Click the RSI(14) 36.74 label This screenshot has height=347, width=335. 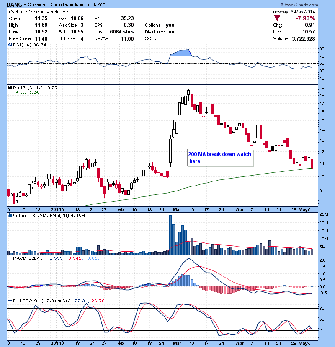29,45
